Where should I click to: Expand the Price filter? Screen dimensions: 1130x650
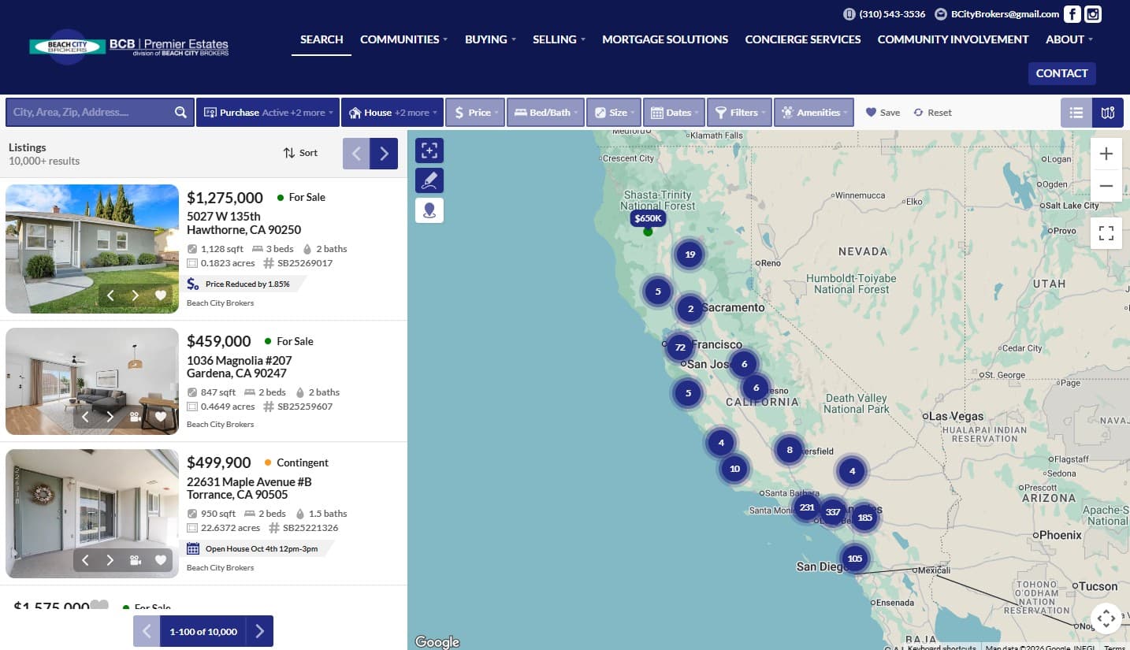[475, 113]
